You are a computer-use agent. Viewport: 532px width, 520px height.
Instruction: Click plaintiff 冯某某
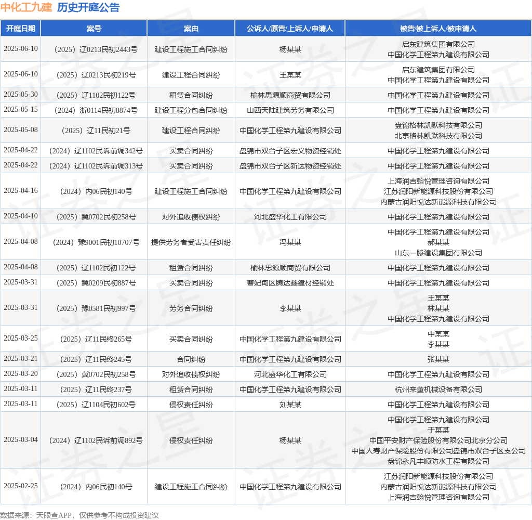point(290,242)
